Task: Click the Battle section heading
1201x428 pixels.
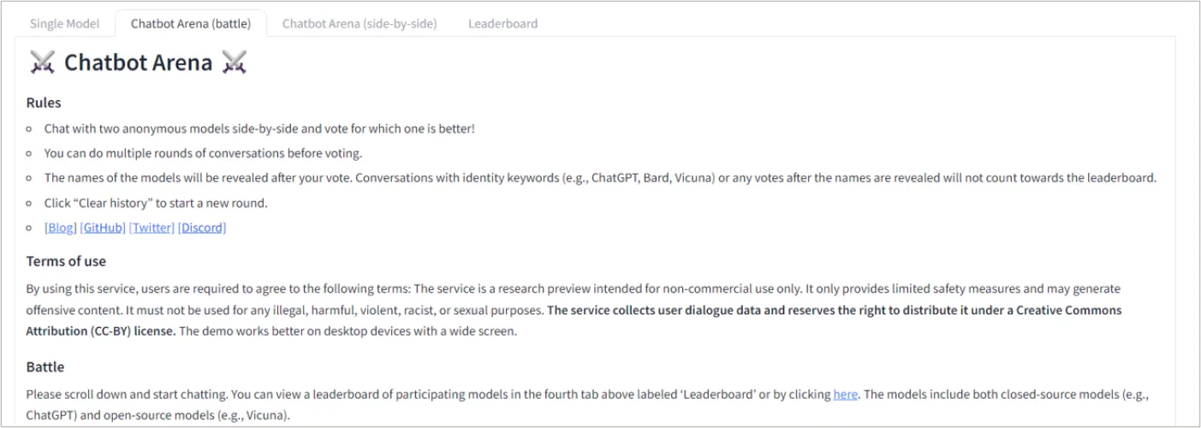Action: tap(45, 367)
